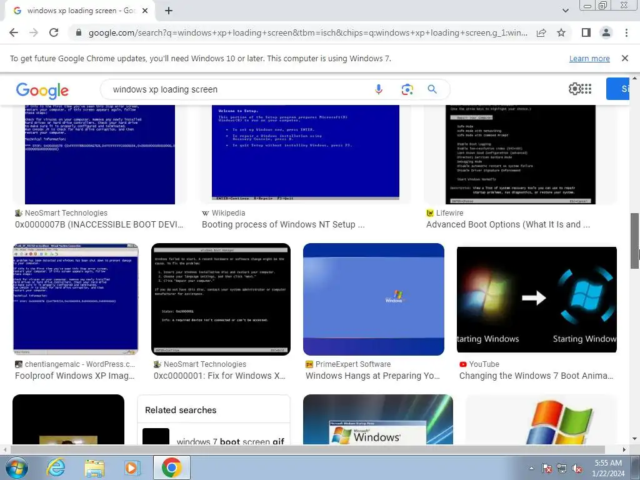Open Lifewire Advanced Boot Options image

pos(521,154)
